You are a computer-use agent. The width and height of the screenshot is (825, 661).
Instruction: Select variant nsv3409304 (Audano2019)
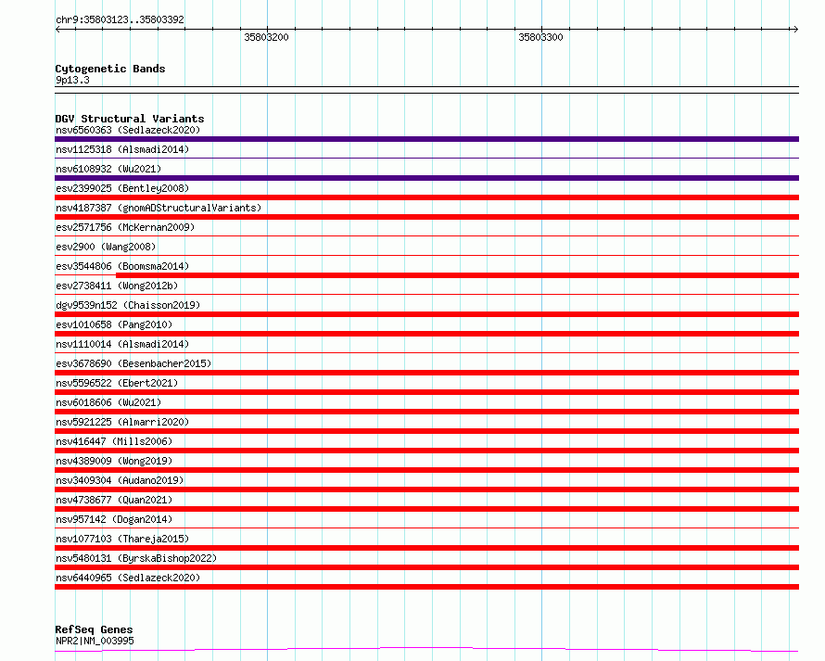[x=120, y=480]
